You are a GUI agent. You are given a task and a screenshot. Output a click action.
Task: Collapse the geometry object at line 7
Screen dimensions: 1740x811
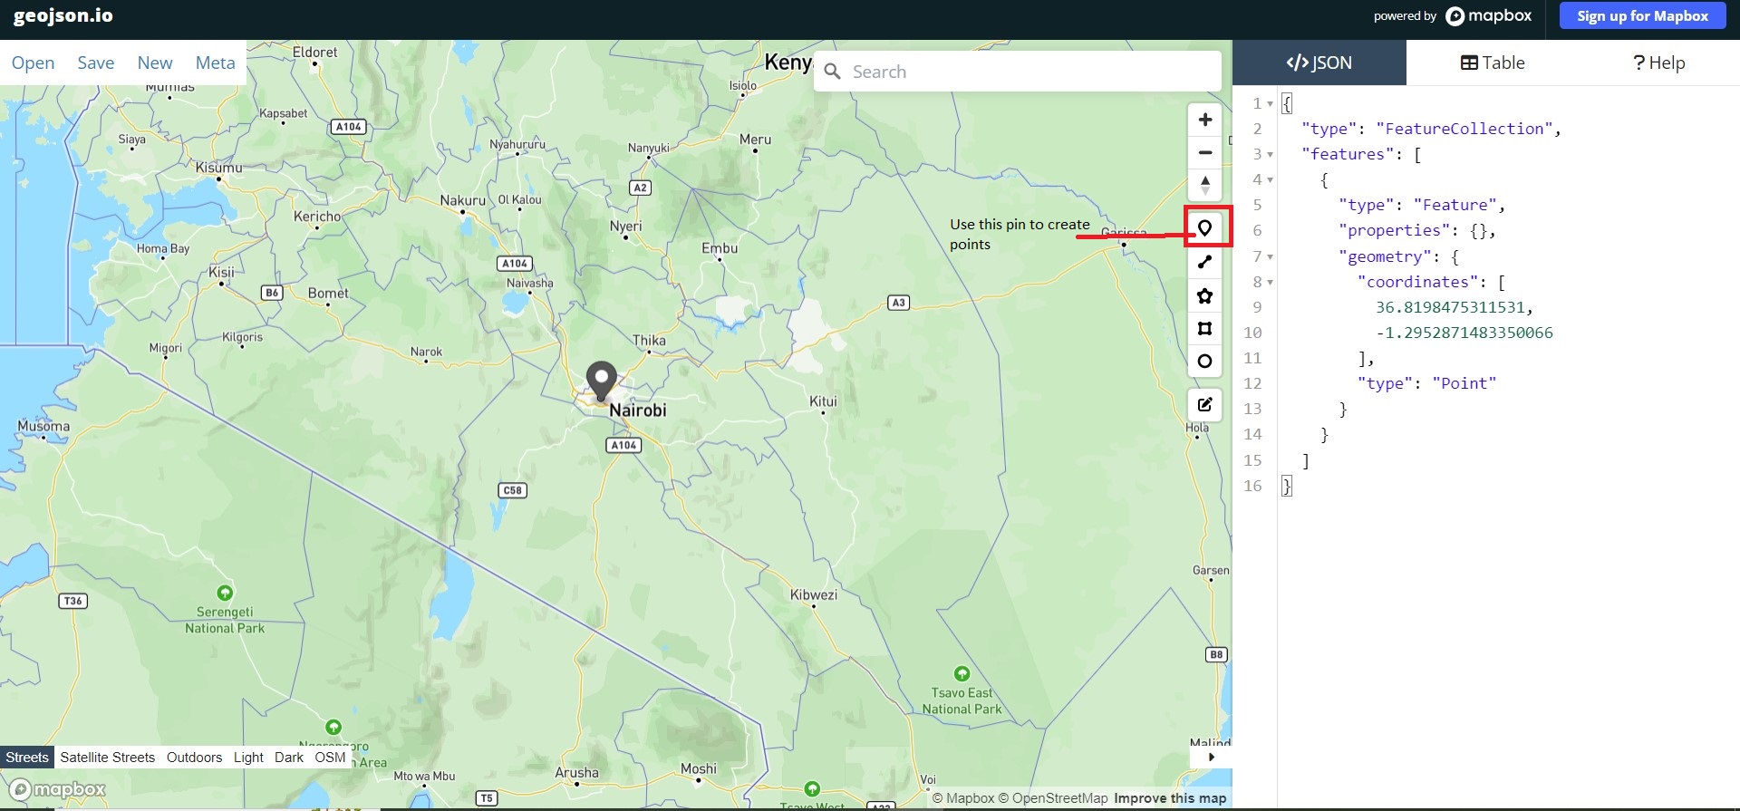pos(1270,257)
